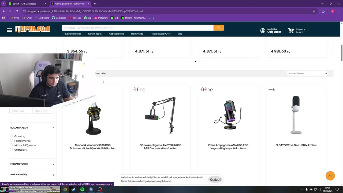The image size is (343, 193).
Task: Open the Kendin Topla menu item
Action: click(x=95, y=34)
